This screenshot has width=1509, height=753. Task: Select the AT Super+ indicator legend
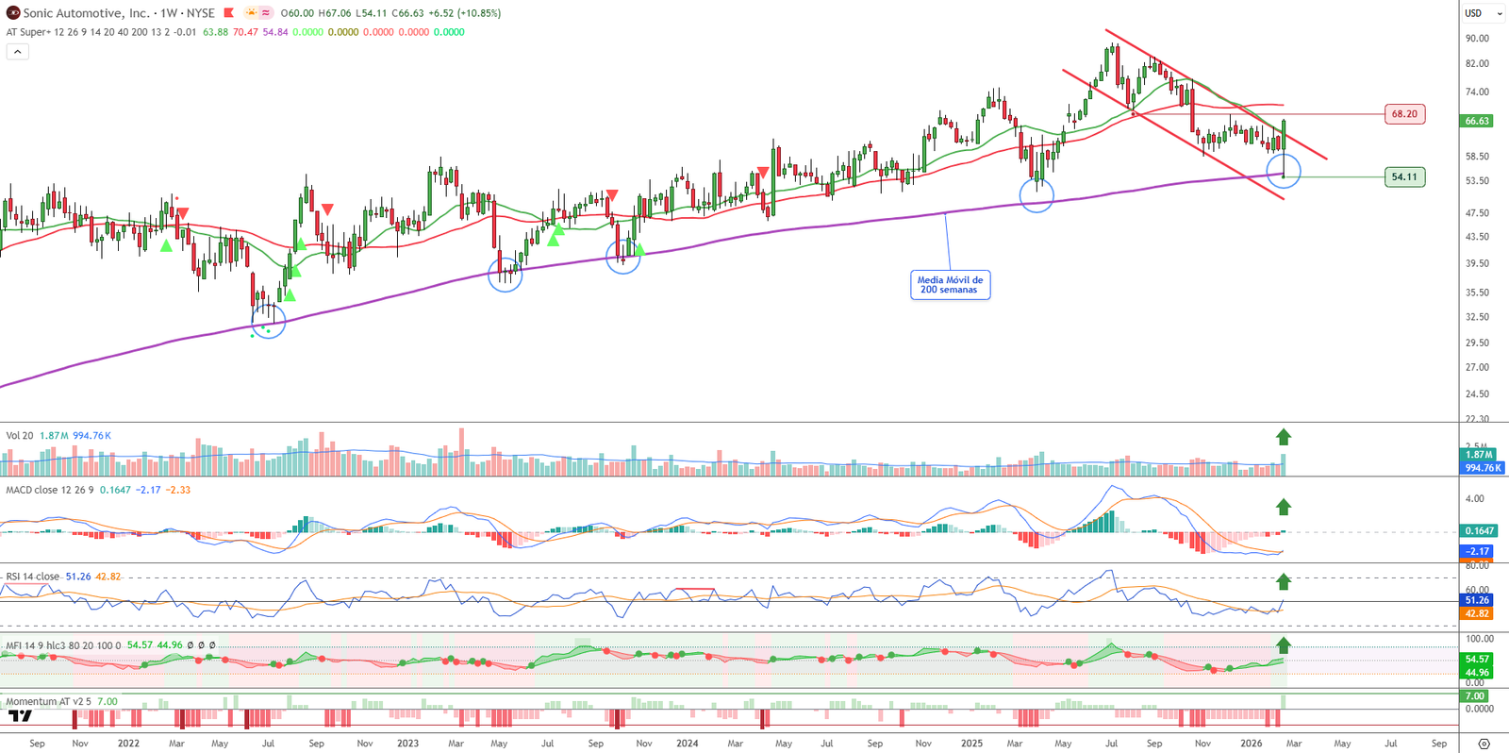[x=26, y=32]
